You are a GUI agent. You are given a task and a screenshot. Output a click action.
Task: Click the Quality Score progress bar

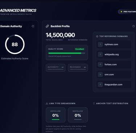pyautogui.click(x=67, y=53)
